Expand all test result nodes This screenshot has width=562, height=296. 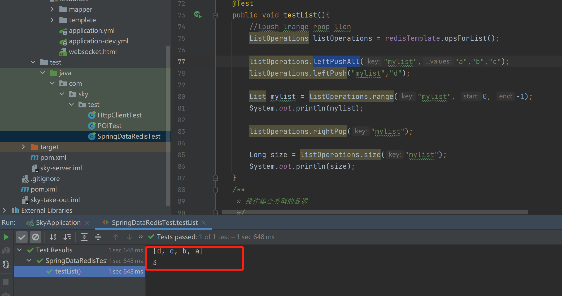point(84,237)
